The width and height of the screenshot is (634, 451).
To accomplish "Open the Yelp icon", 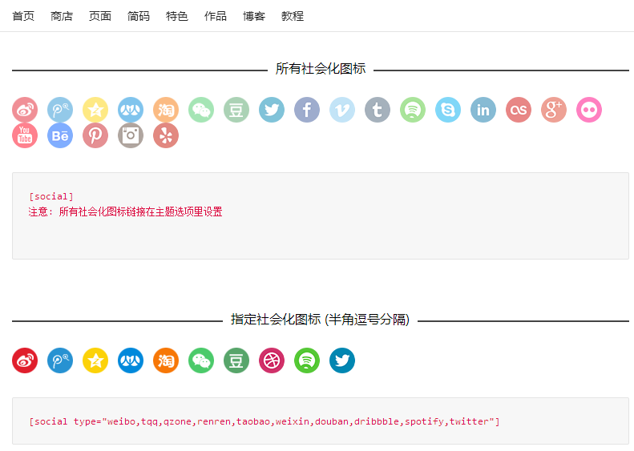I will coord(166,135).
